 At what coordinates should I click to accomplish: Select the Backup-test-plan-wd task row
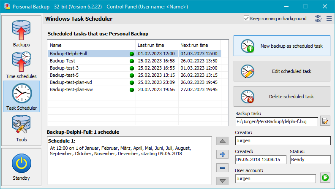[134, 82]
